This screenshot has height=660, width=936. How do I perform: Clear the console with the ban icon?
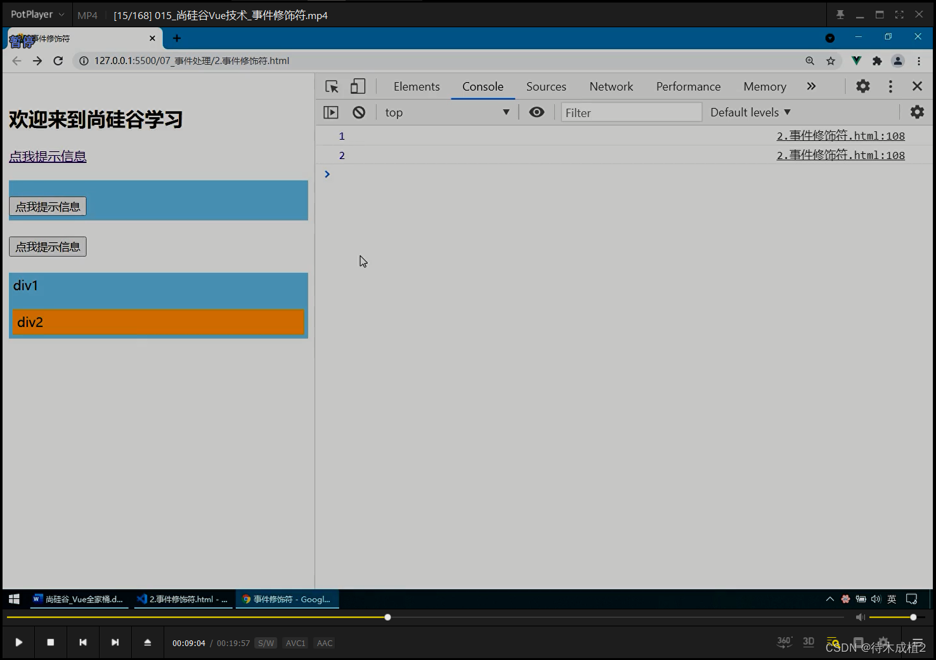coord(359,112)
